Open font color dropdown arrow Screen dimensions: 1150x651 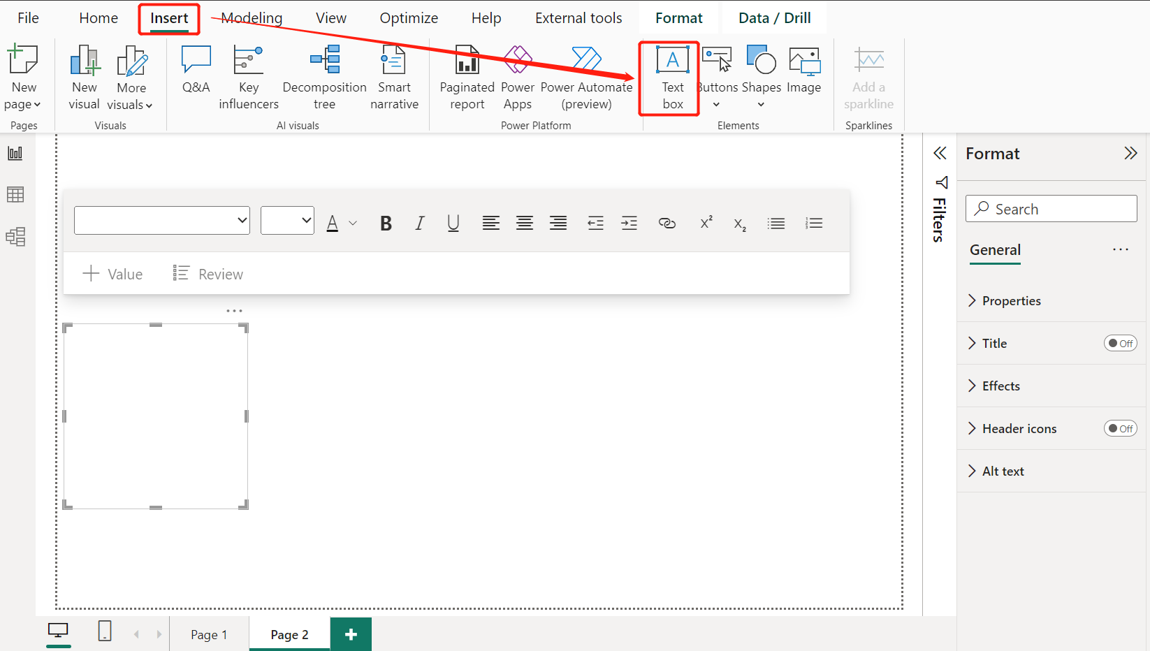click(353, 224)
